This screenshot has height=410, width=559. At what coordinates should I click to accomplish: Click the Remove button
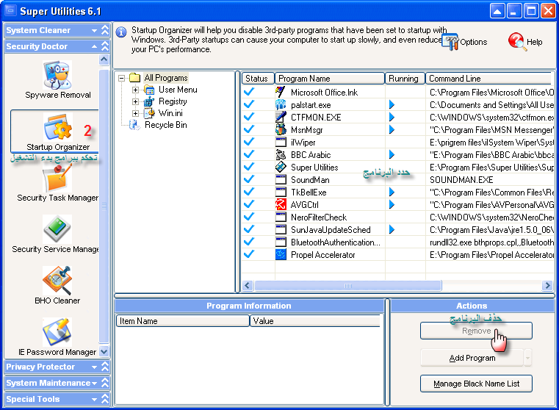pos(476,331)
